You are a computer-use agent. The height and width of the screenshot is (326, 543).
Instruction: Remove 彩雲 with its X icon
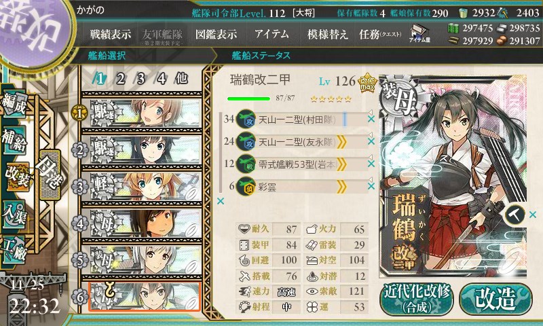click(371, 186)
